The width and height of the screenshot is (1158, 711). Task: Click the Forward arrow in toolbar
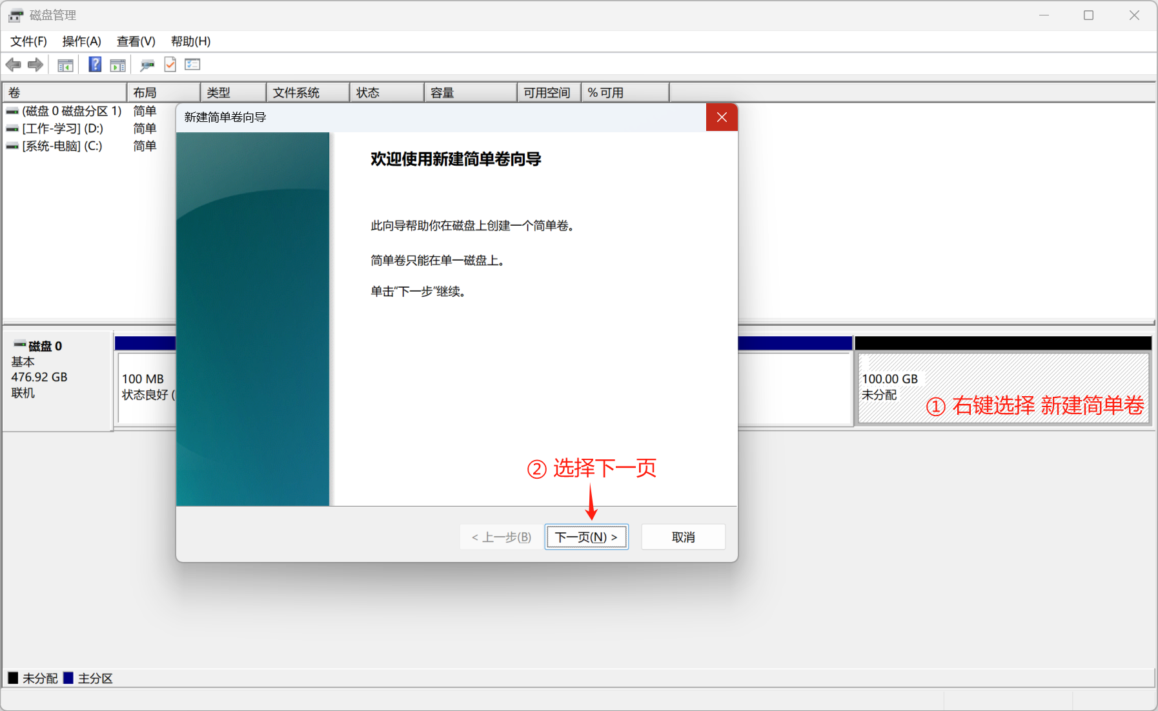tap(36, 65)
